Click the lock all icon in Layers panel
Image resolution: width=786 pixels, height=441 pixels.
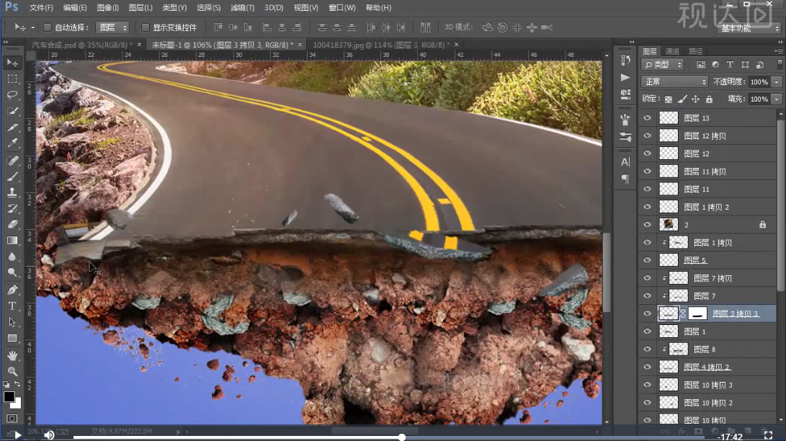click(x=710, y=99)
